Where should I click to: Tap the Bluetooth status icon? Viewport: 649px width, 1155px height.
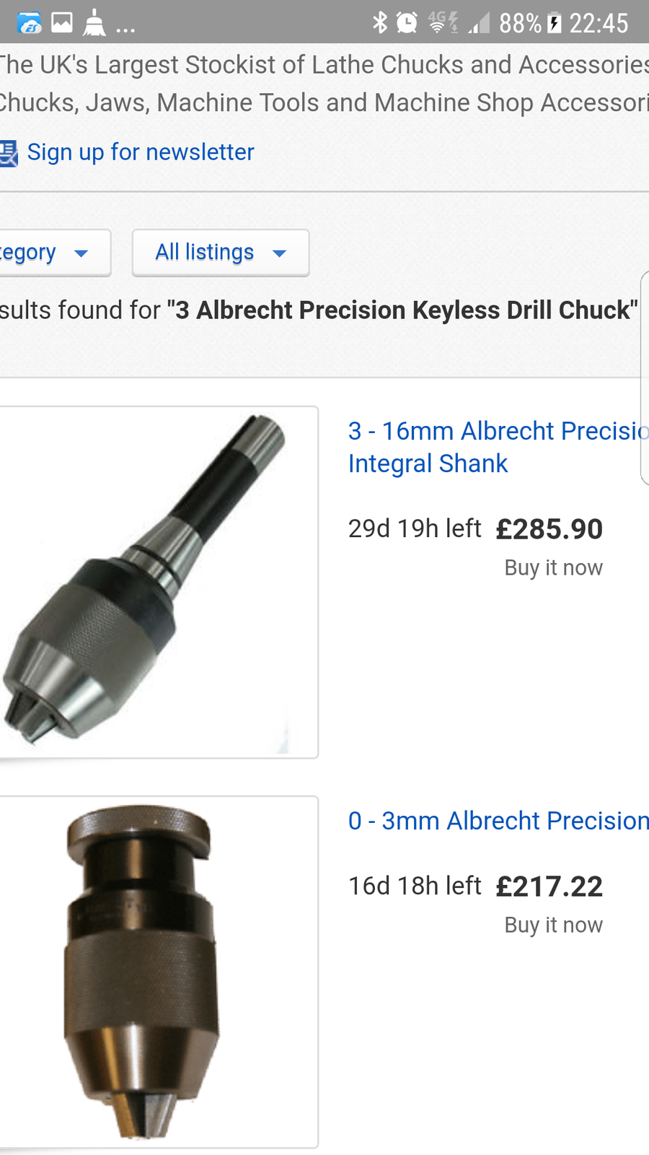pos(379,23)
